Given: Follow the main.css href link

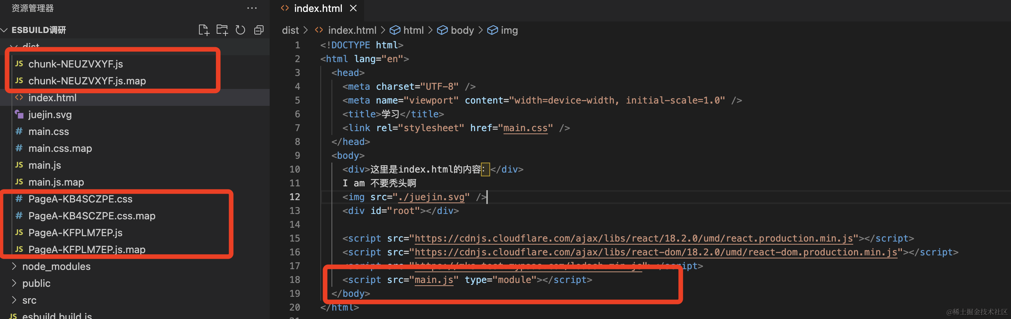Looking at the screenshot, I should 525,128.
